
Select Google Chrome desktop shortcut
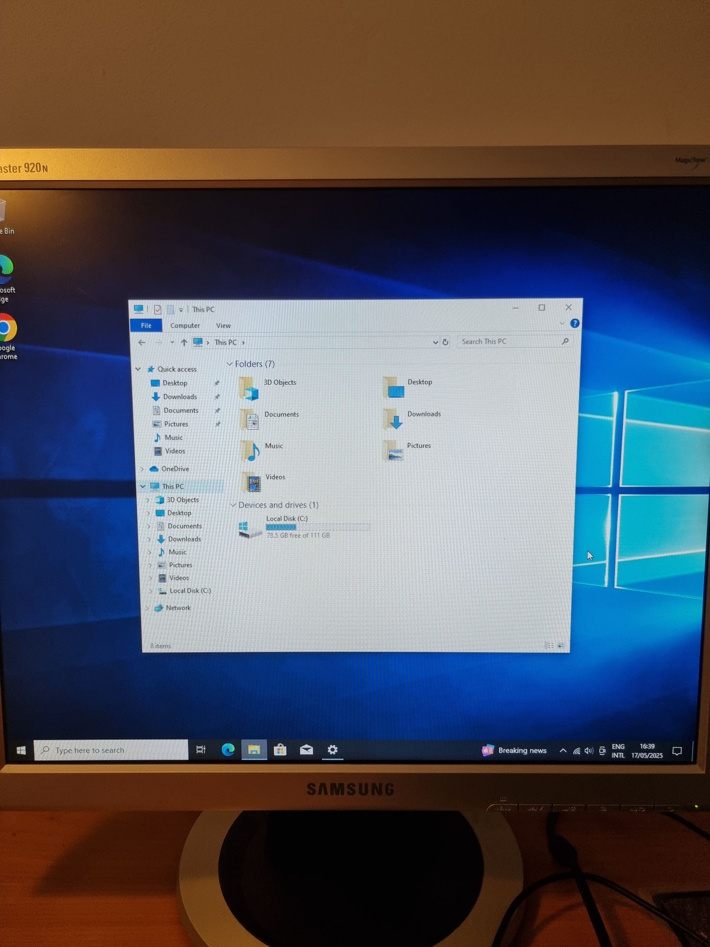coord(7,336)
